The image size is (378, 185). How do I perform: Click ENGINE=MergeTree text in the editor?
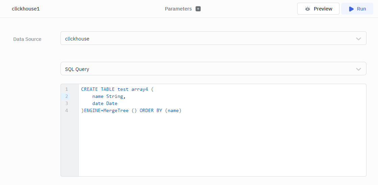[x=106, y=111]
